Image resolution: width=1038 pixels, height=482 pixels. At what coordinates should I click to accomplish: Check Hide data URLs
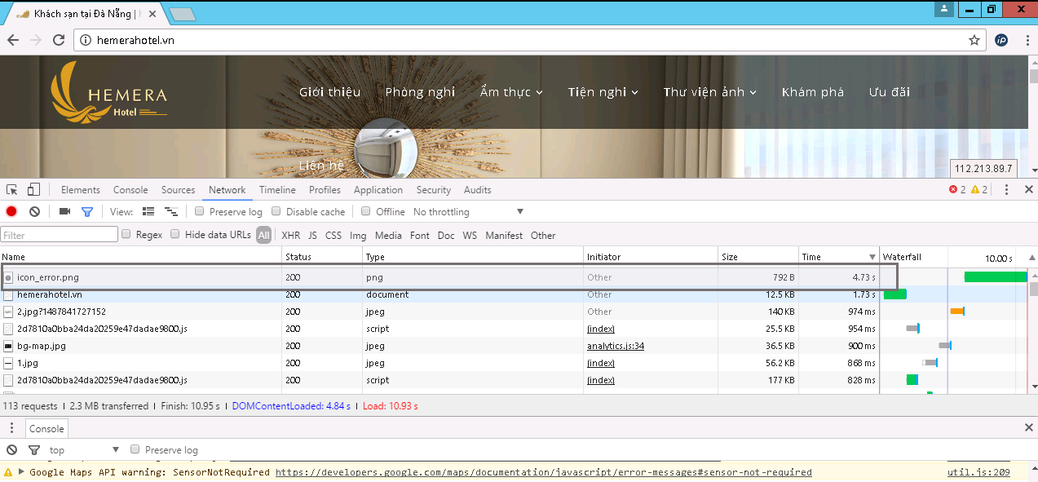pyautogui.click(x=175, y=235)
